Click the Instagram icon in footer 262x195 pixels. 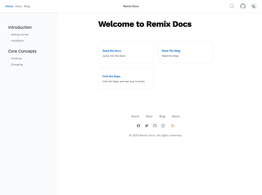[x=163, y=126]
